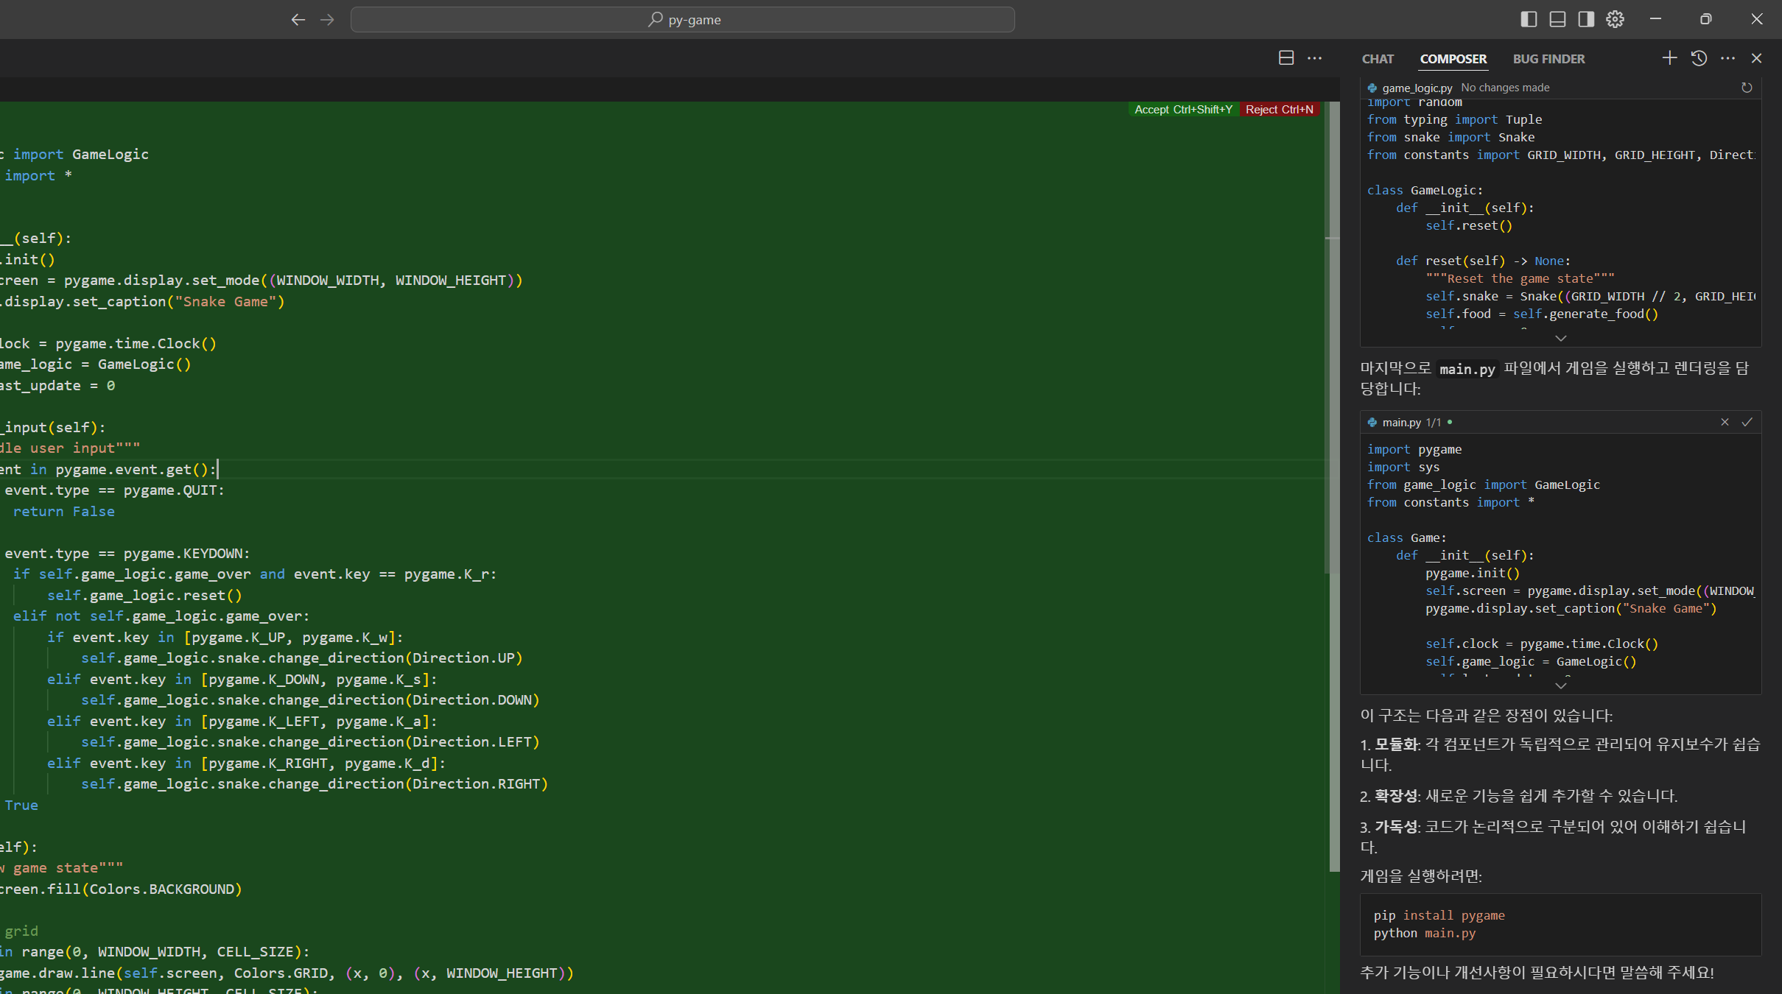Switch to the CHAT tab
The image size is (1782, 994).
pyautogui.click(x=1377, y=59)
